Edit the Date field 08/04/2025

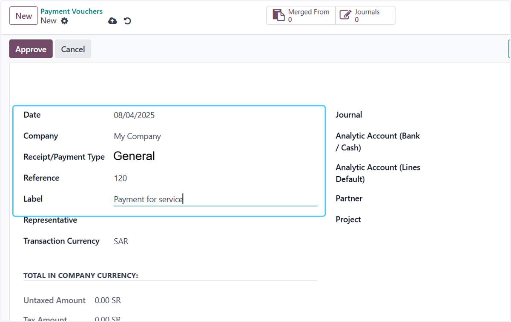215,115
